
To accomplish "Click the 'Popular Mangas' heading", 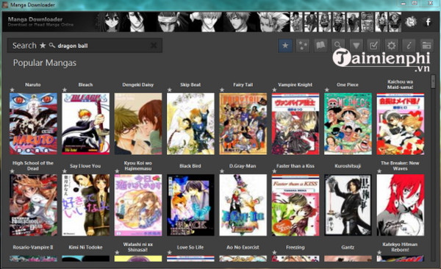I will (45, 62).
